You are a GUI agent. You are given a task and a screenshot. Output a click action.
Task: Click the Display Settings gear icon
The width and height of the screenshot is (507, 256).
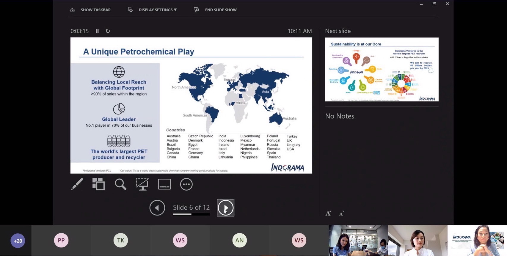130,10
